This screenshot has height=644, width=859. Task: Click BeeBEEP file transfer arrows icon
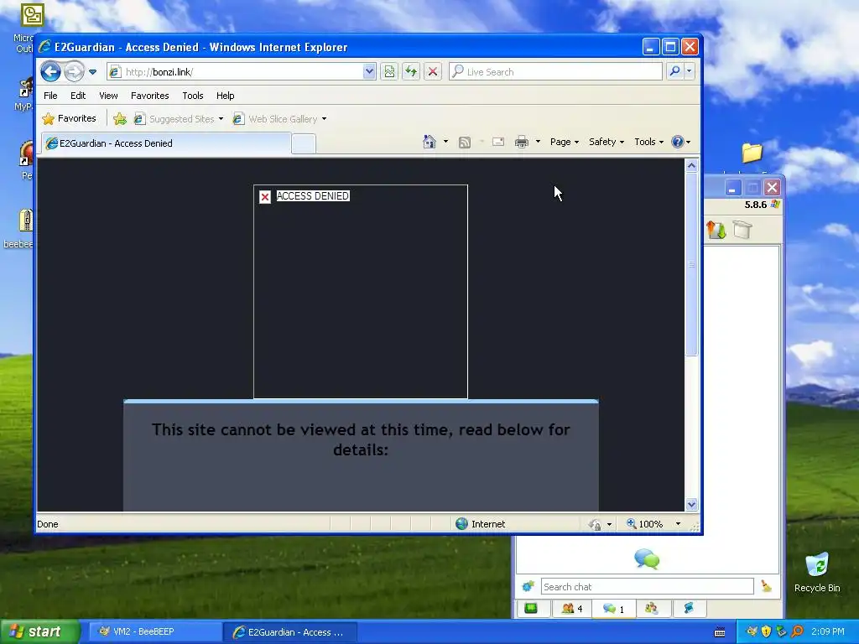coord(716,230)
